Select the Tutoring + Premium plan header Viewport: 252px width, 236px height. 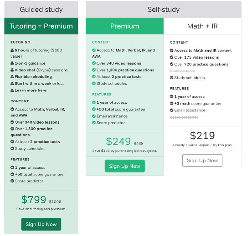coord(41,26)
